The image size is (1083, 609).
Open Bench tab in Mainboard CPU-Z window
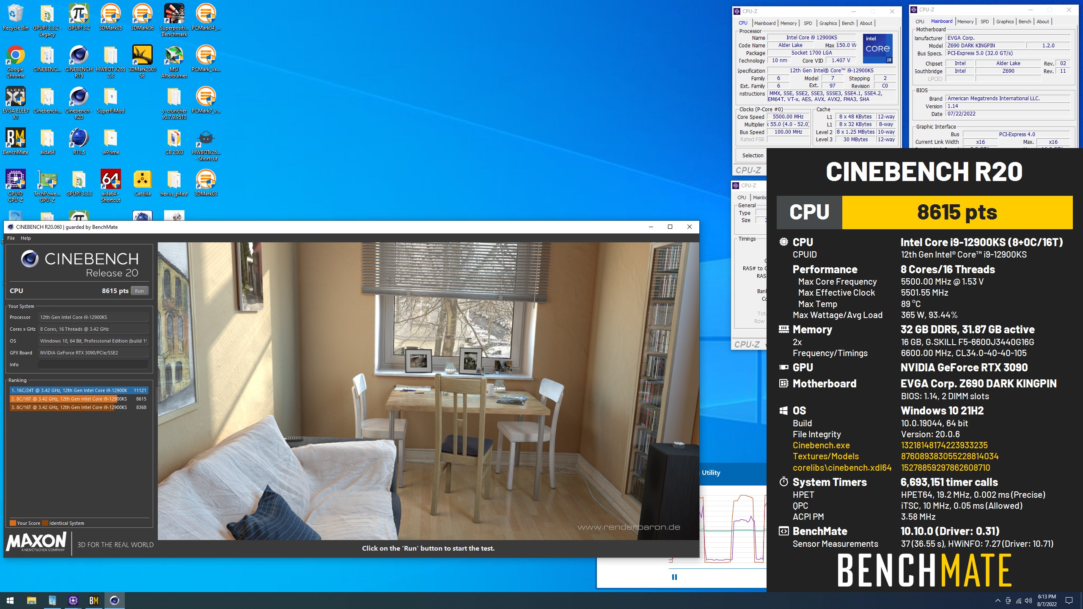click(x=1025, y=22)
